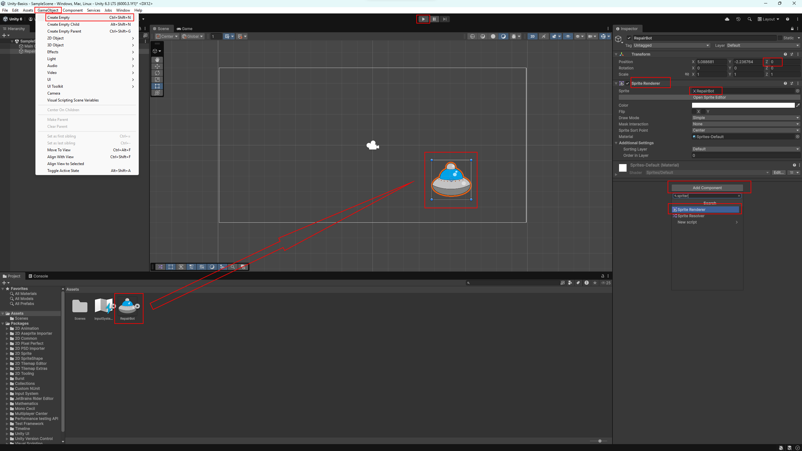
Task: Open the Sorting Layer dropdown
Action: (x=746, y=149)
